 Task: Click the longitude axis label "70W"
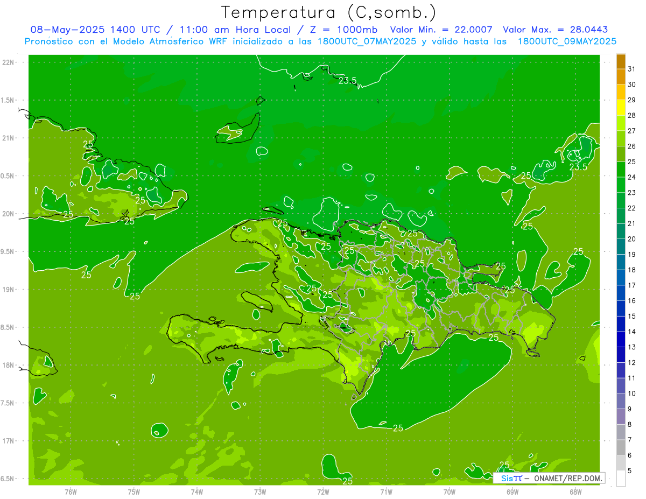point(450,492)
